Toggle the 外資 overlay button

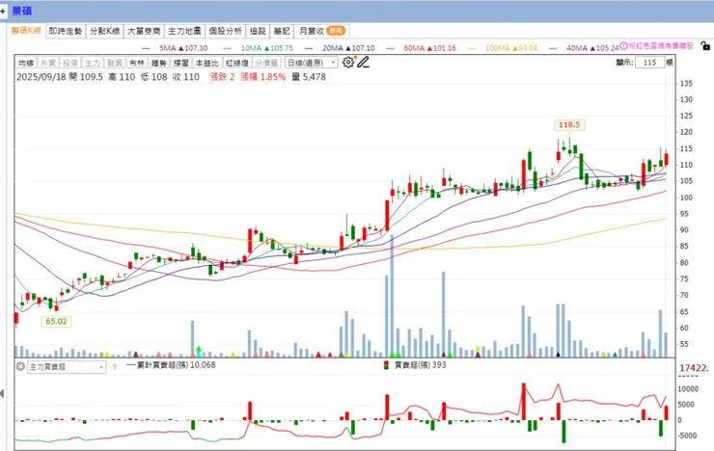[x=48, y=63]
